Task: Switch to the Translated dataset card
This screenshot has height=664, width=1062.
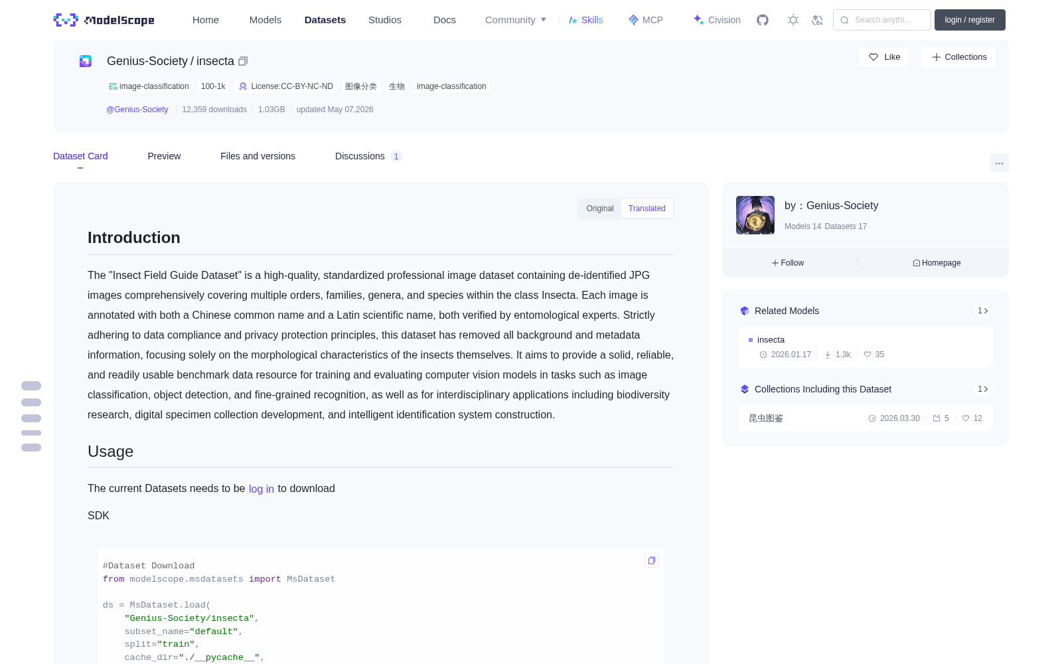Action: 647,208
